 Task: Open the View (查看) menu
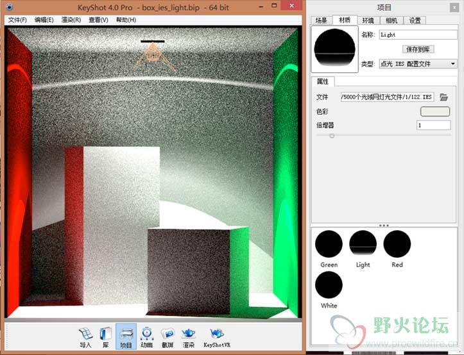pos(98,20)
